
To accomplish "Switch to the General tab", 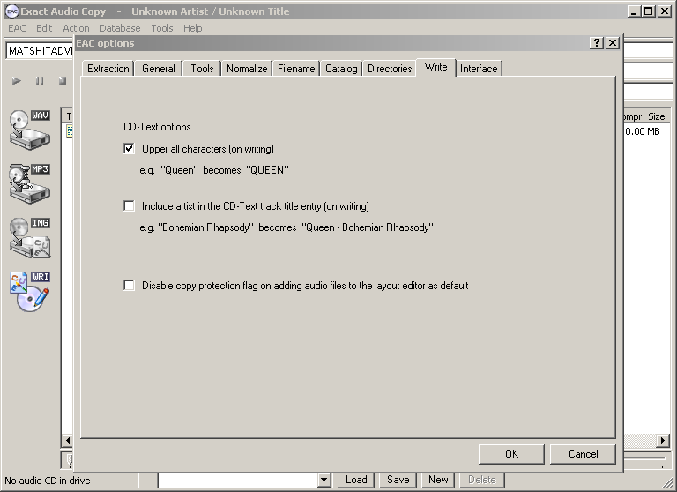I will pyautogui.click(x=159, y=69).
